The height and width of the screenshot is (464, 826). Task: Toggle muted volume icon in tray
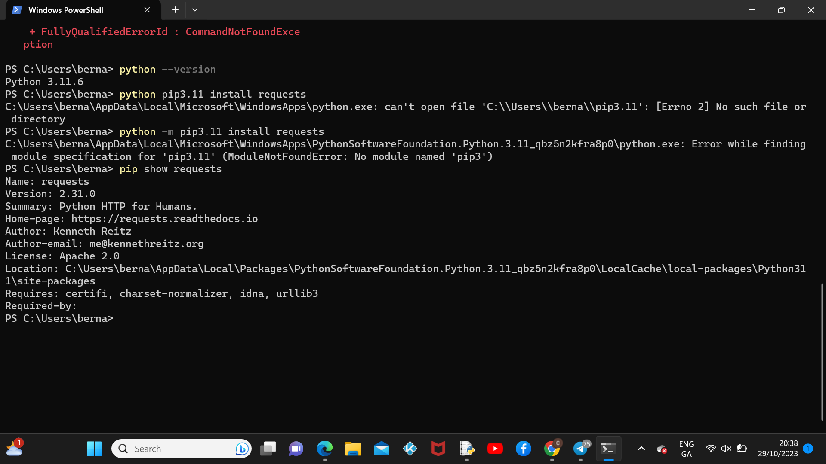(x=726, y=449)
